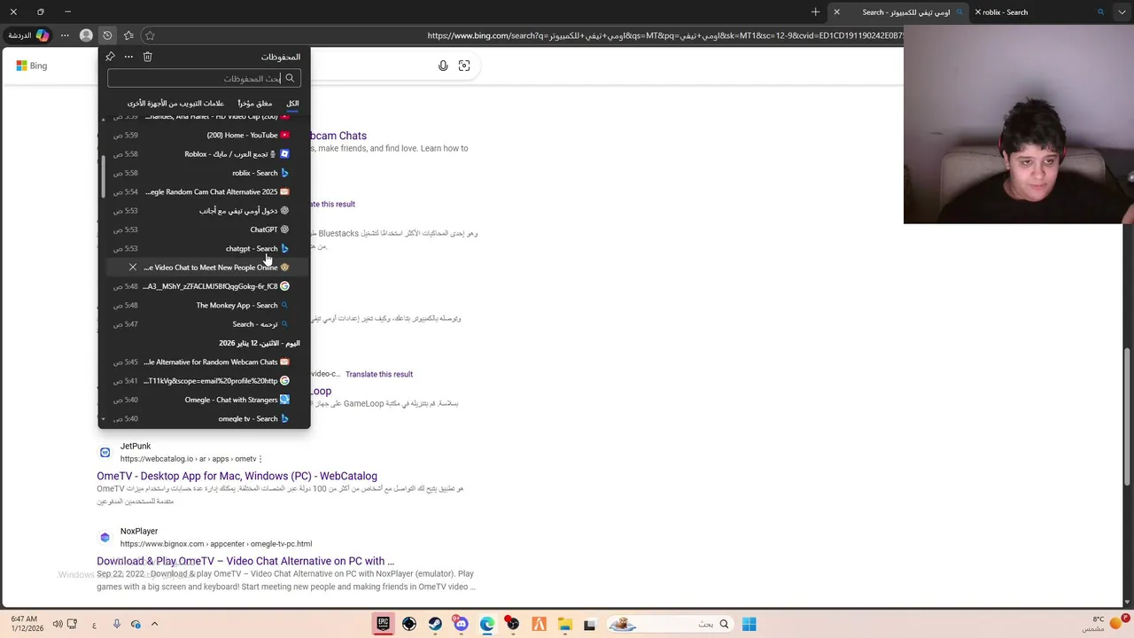
Task: Open webcatalog.io result options dots
Action: click(x=260, y=459)
